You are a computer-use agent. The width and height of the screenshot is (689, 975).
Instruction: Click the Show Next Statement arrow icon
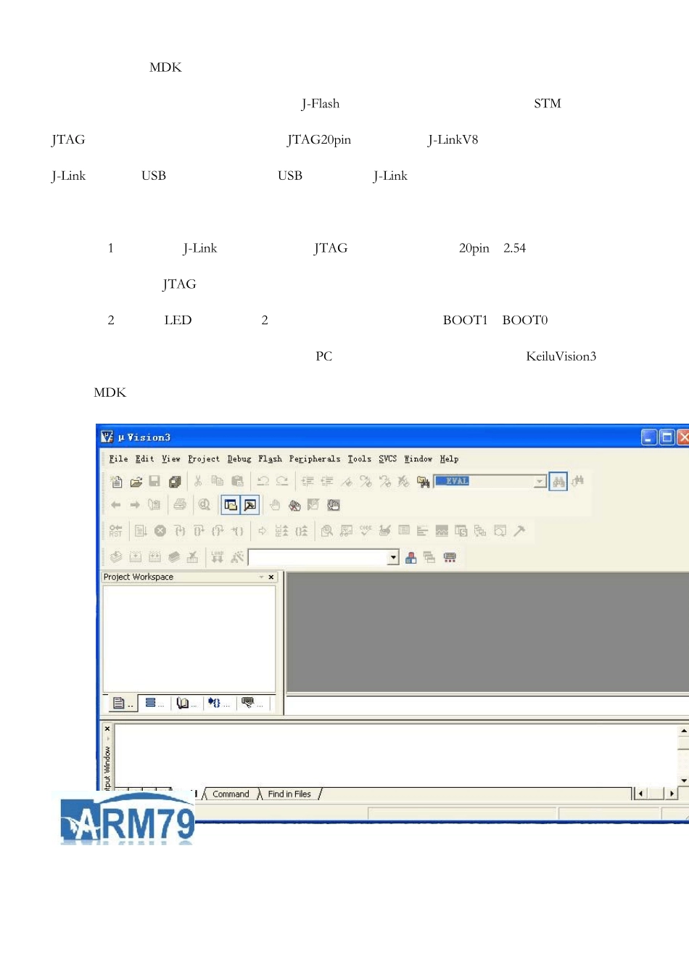(x=263, y=531)
